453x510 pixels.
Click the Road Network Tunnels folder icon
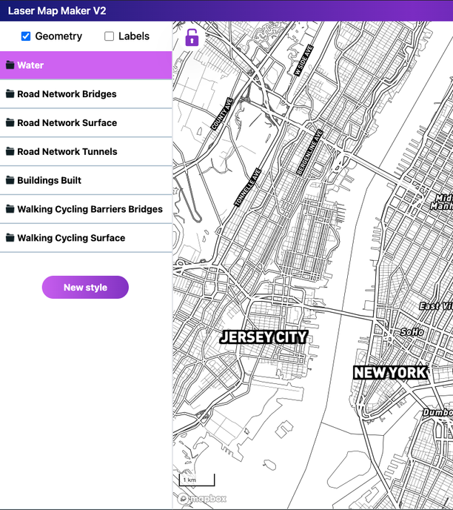(10, 151)
